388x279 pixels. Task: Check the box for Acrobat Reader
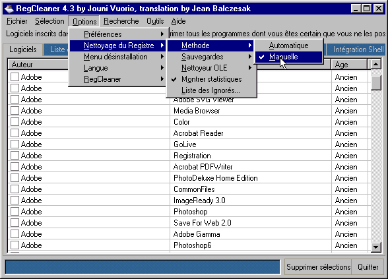tap(15, 133)
